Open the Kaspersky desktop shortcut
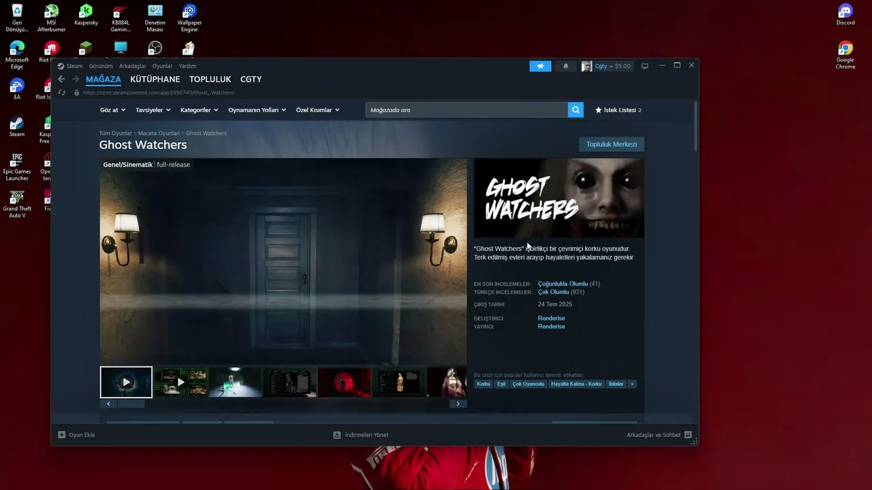This screenshot has width=872, height=490. (86, 15)
